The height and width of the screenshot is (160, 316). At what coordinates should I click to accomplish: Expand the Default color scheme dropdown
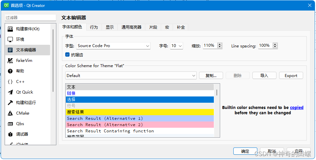[131, 76]
